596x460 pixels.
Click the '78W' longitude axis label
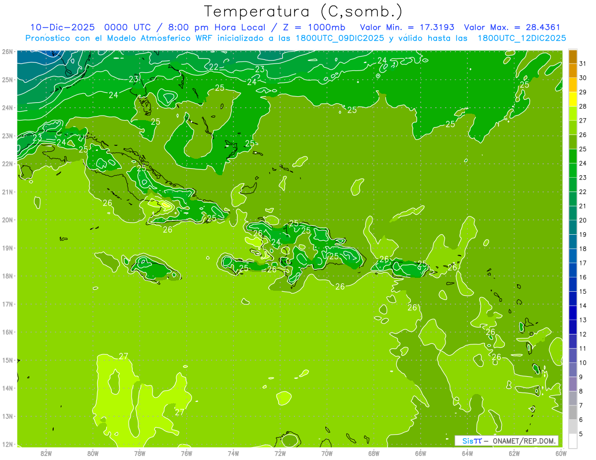tap(140, 453)
